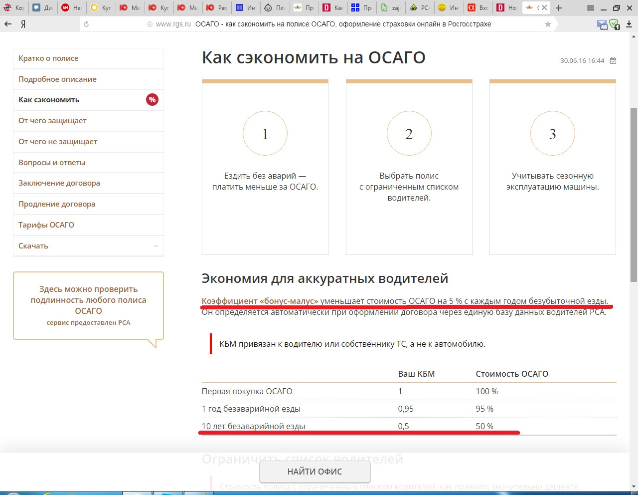
Task: Switch to the 'Куг' tab with yellow circle icon
Action: point(101,7)
